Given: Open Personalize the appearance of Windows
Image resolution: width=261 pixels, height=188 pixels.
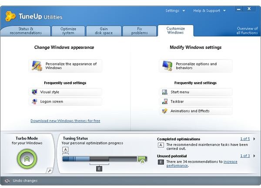Looking at the screenshot, I should pyautogui.click(x=65, y=66).
